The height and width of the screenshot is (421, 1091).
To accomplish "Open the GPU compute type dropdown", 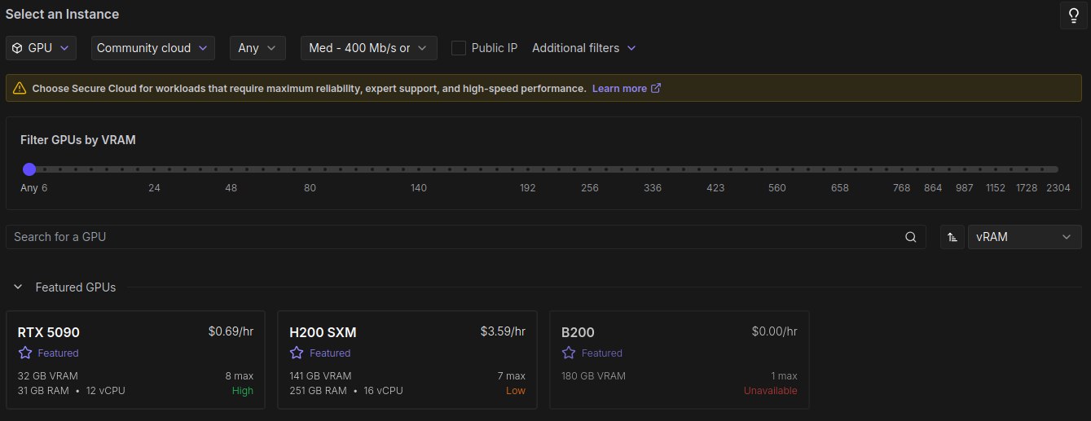I will [42, 48].
